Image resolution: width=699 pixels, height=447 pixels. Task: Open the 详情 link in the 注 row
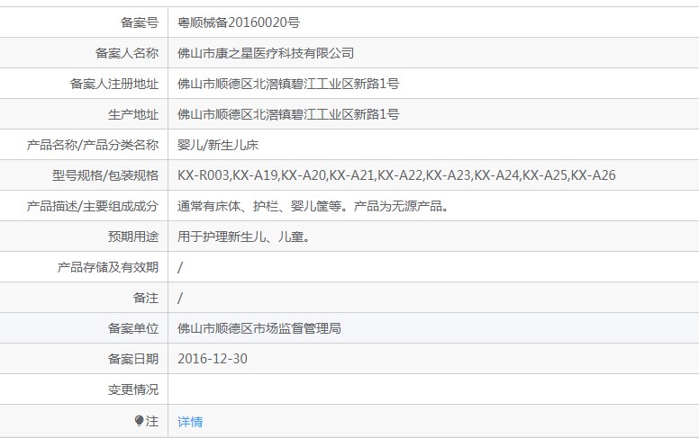click(x=190, y=422)
